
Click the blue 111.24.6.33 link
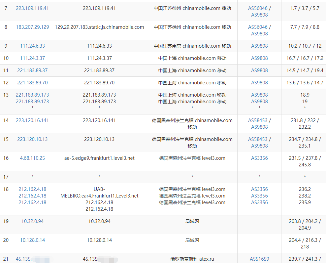32,46
